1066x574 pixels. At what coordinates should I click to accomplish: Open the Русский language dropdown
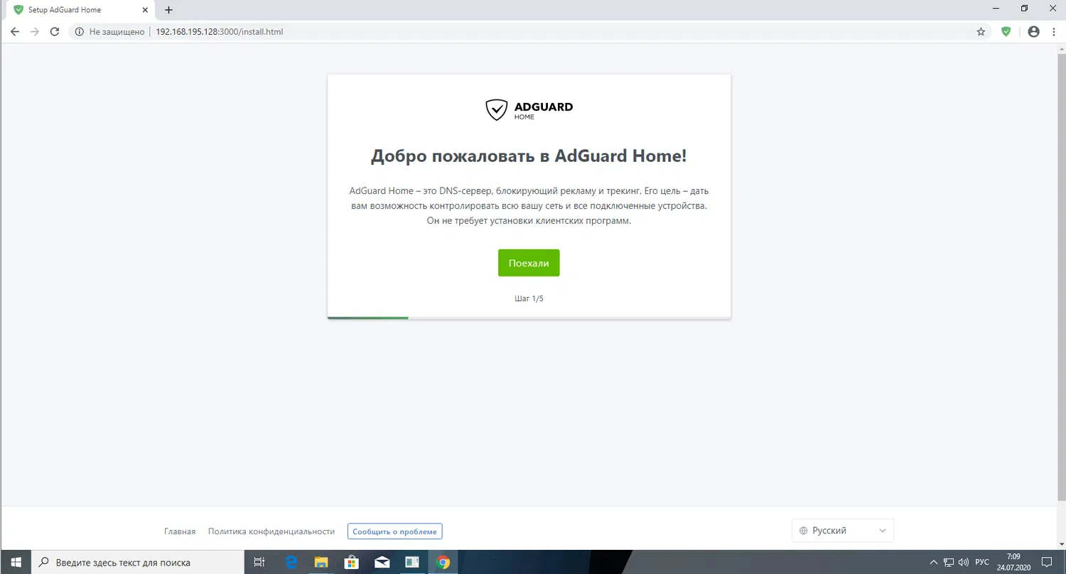(843, 531)
